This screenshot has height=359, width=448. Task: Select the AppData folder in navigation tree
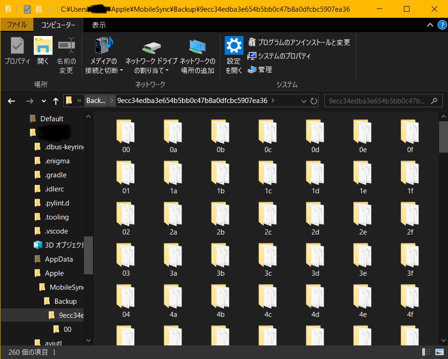pos(59,259)
